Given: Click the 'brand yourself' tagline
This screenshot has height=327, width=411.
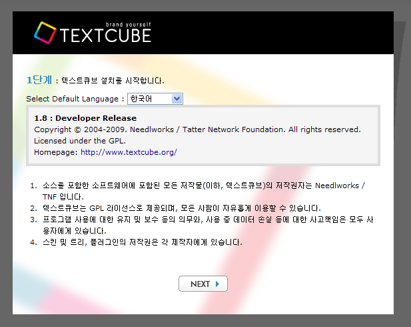Looking at the screenshot, I should click(129, 25).
